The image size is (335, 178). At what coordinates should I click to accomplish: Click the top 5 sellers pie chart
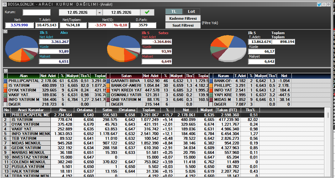pos(124,49)
